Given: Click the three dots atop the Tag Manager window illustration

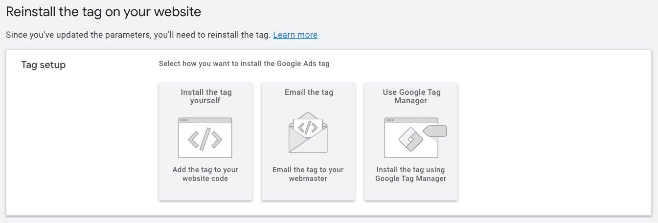Looking at the screenshot, I should 389,120.
